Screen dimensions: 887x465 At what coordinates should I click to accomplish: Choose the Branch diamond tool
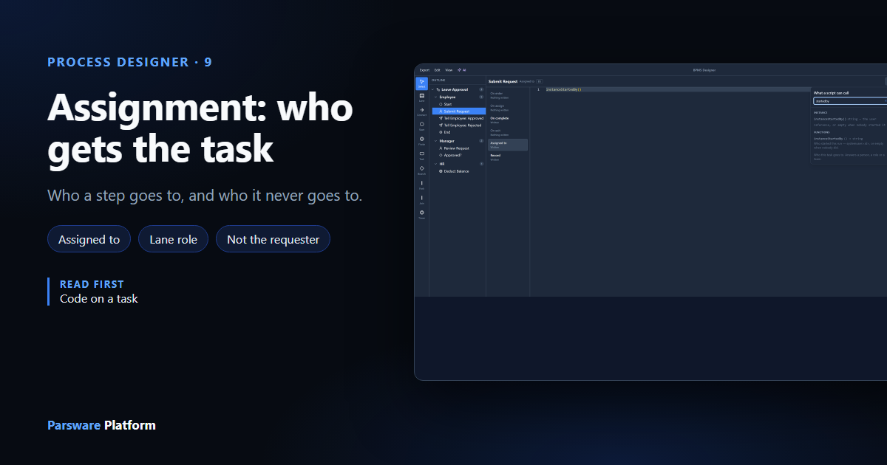[421, 170]
